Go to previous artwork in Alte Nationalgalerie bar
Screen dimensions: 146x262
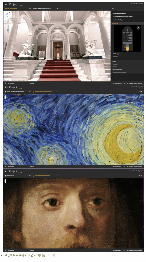coord(53,8)
